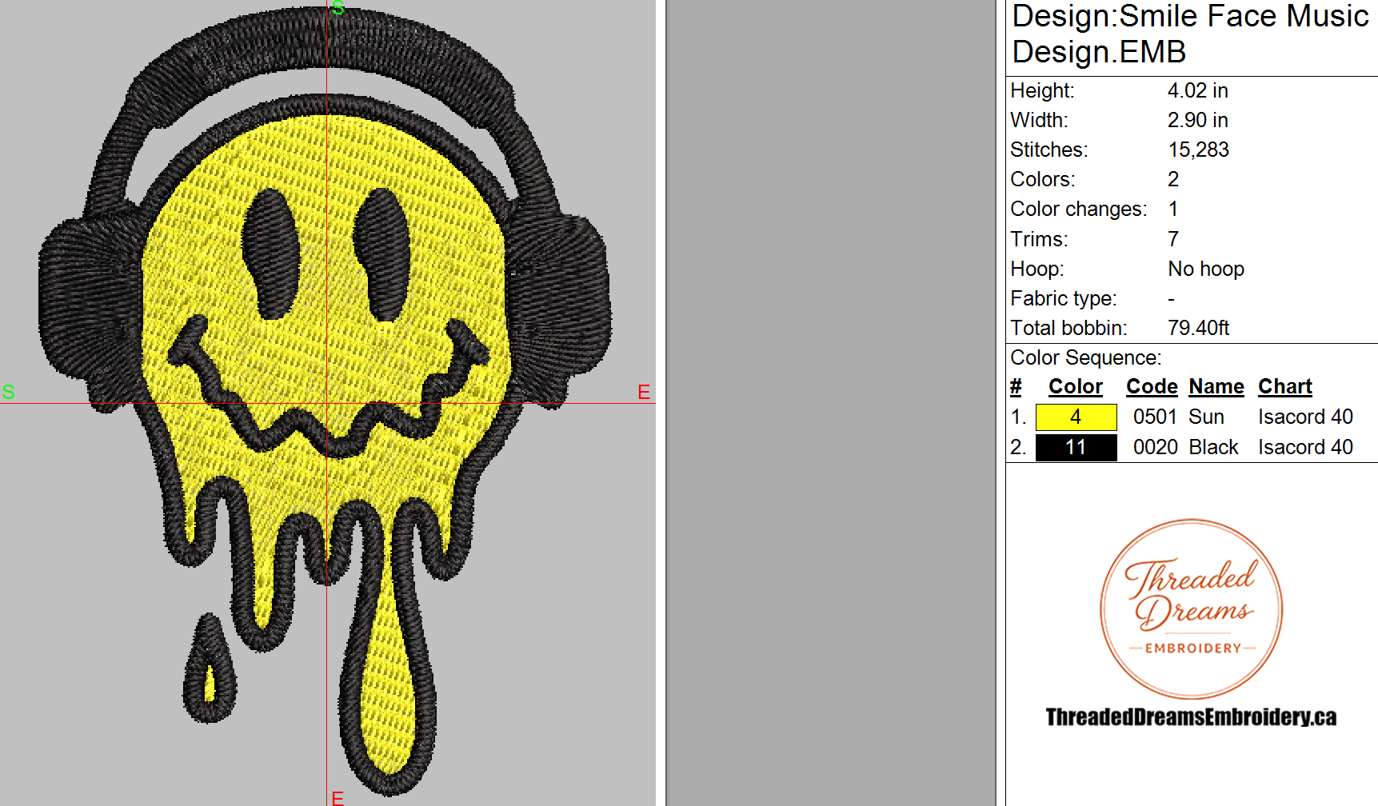Viewport: 1378px width, 806px height.
Task: Click the Black thread name
Action: (1213, 448)
